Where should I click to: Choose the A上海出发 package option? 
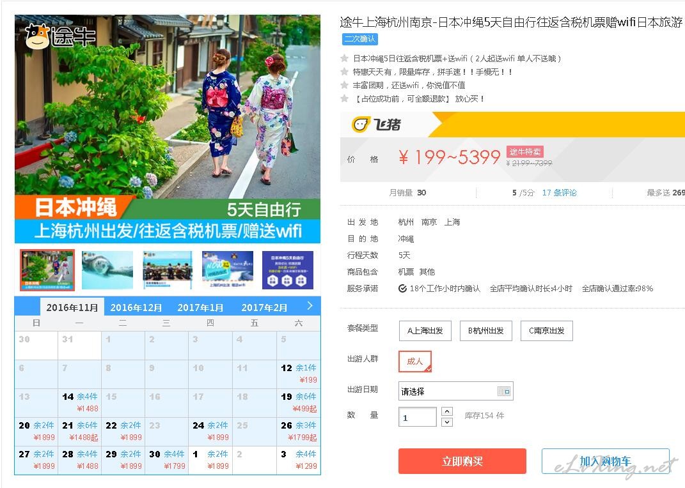(425, 331)
